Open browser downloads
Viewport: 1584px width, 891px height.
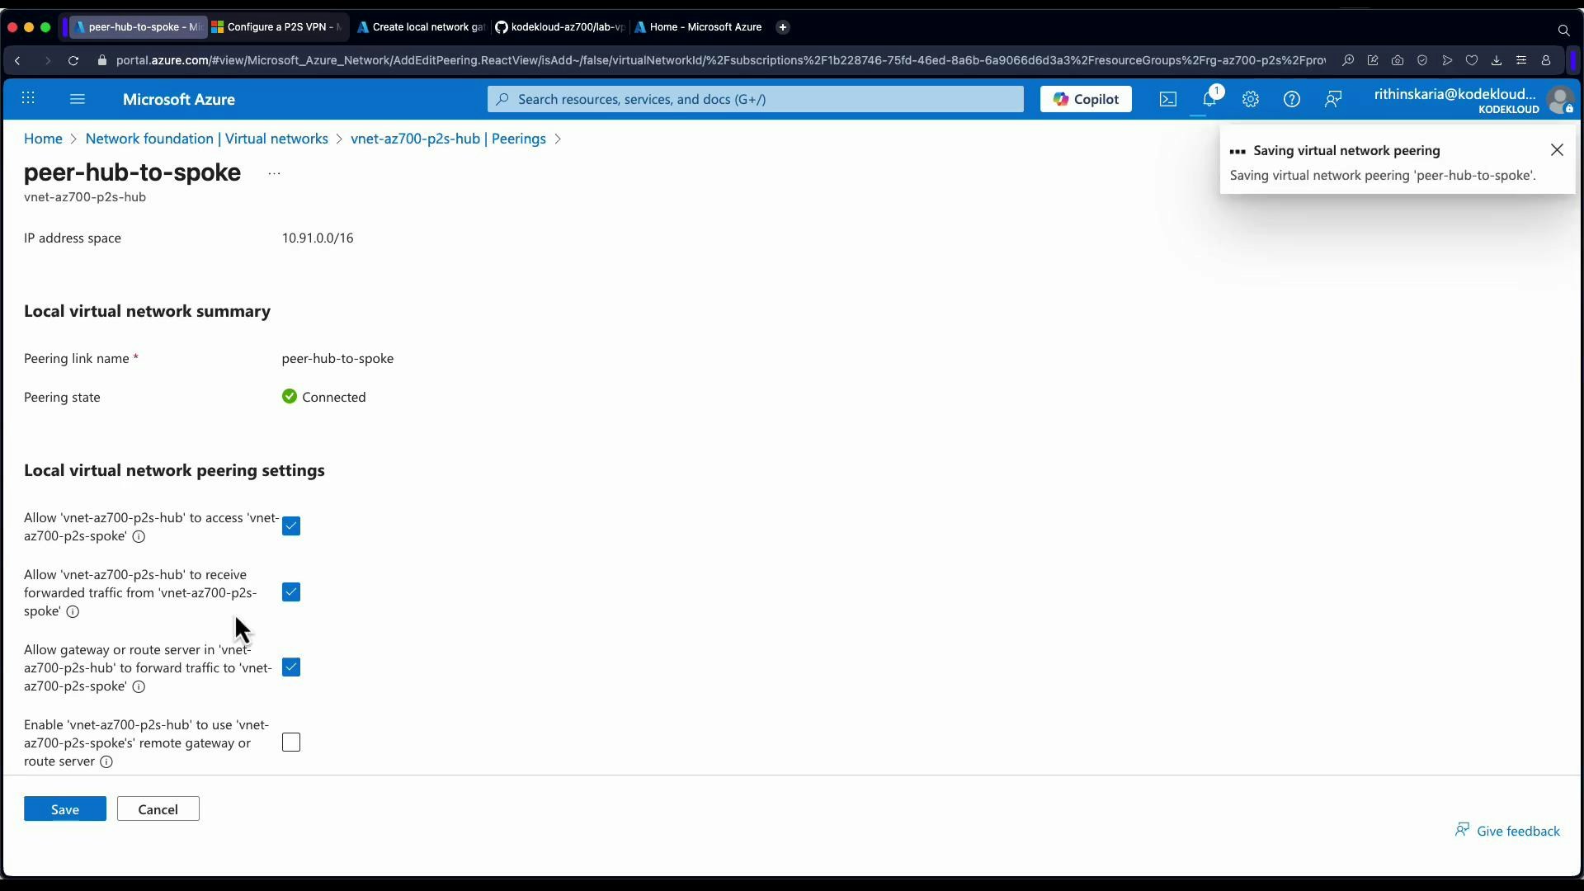tap(1496, 60)
